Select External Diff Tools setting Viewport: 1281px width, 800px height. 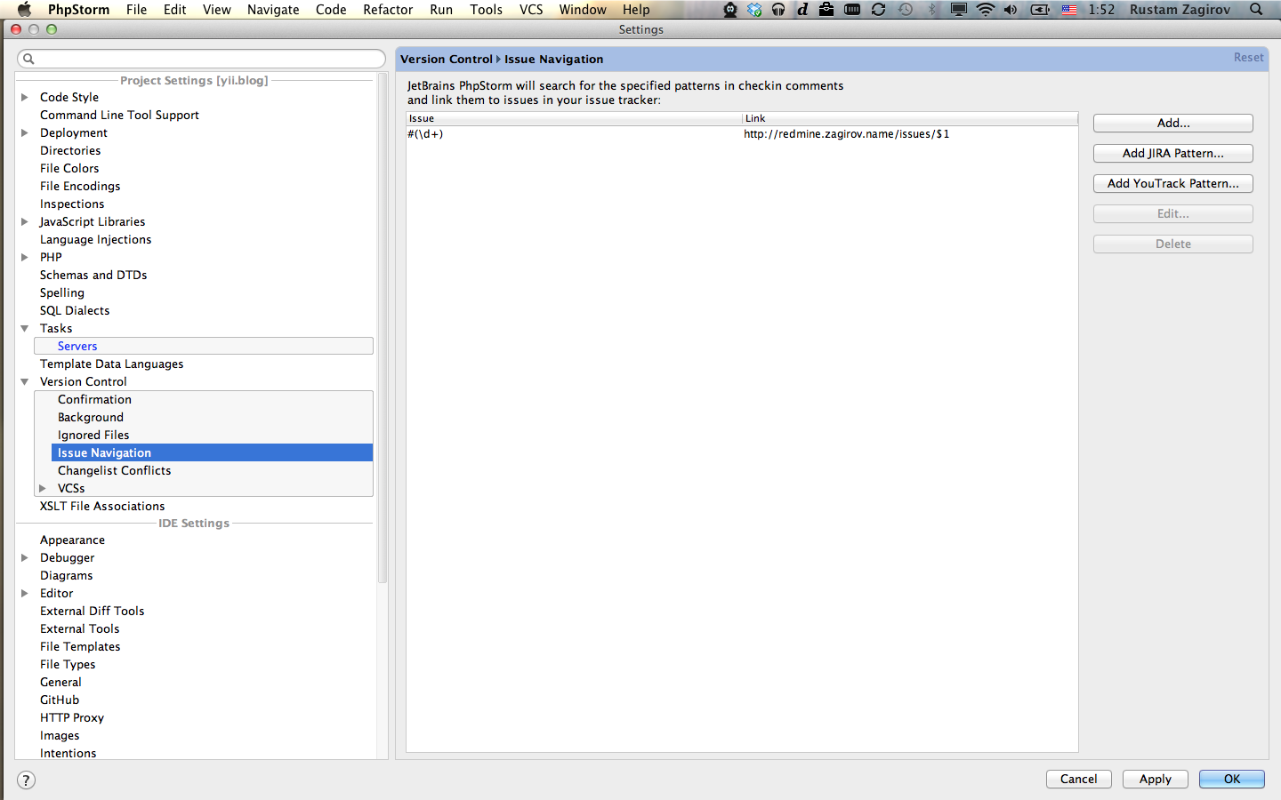(92, 611)
